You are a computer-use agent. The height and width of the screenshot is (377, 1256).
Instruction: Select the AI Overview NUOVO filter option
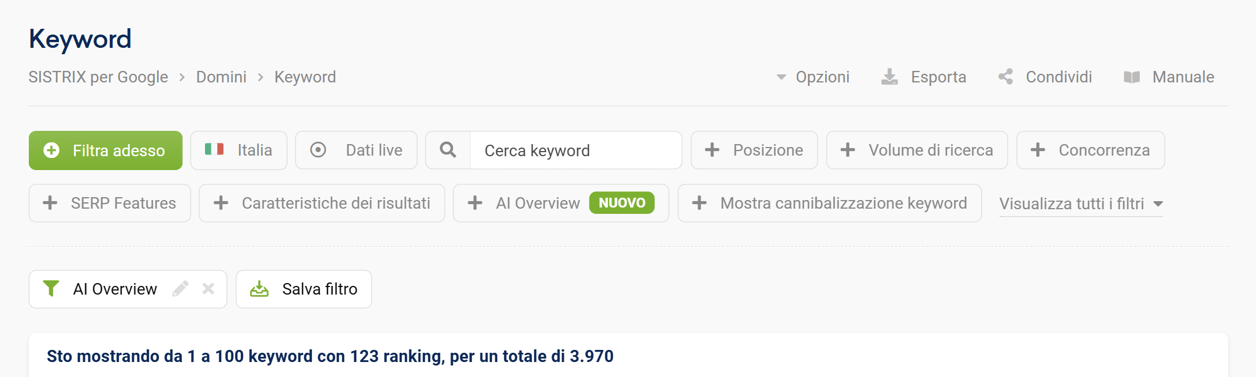(x=561, y=203)
